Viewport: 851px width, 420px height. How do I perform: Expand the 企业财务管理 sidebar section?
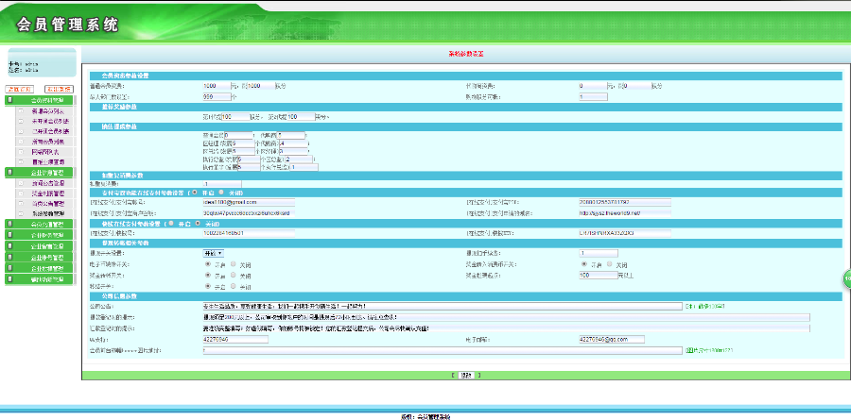coord(39,235)
